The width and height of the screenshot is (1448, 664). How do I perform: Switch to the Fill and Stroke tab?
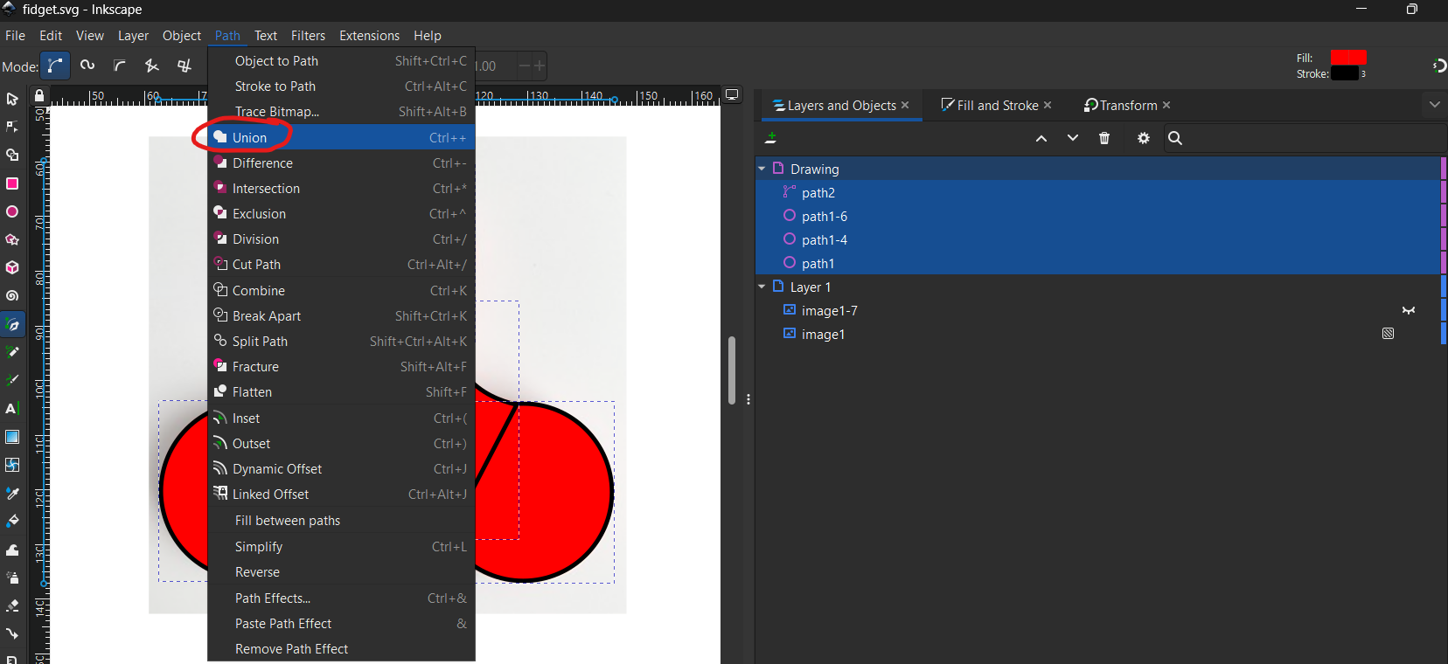click(997, 105)
